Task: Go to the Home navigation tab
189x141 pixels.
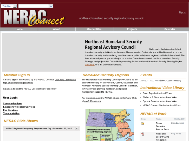Action: pyautogui.click(x=19, y=29)
